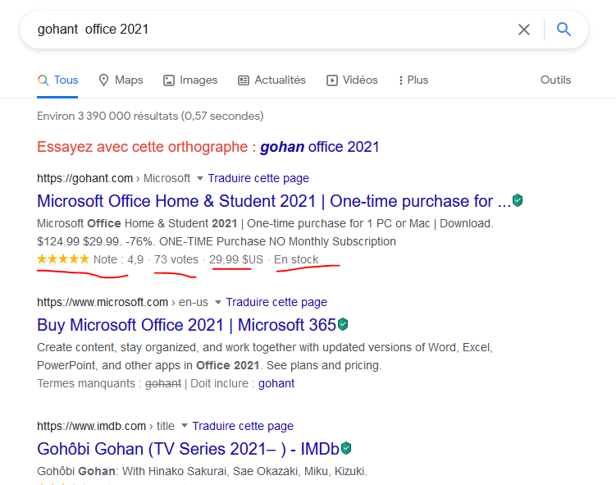Viewport: 616px width, 485px height.
Task: Expand the Plus menu
Action: (x=413, y=80)
